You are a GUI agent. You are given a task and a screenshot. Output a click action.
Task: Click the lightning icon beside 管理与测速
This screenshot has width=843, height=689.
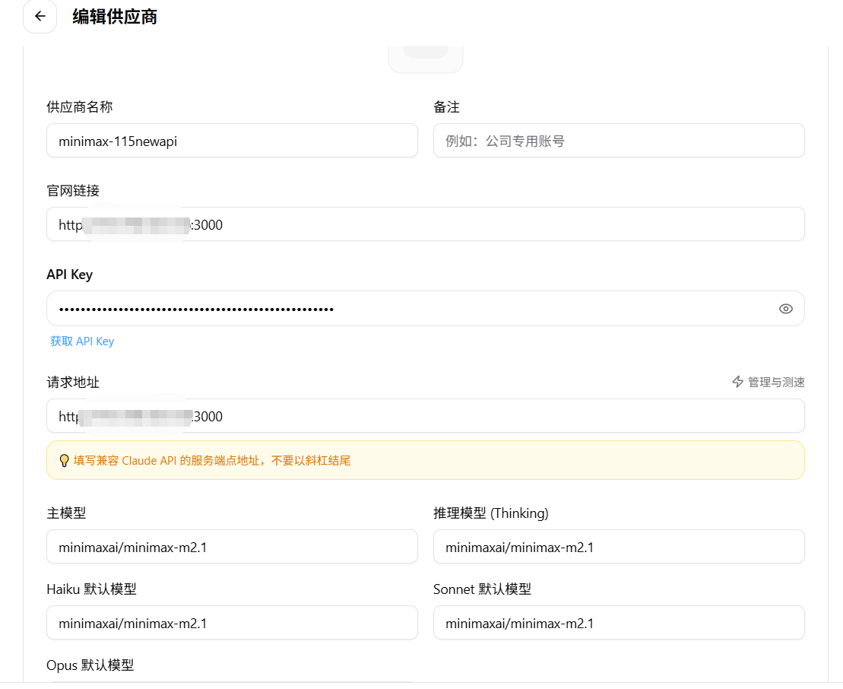coord(737,382)
